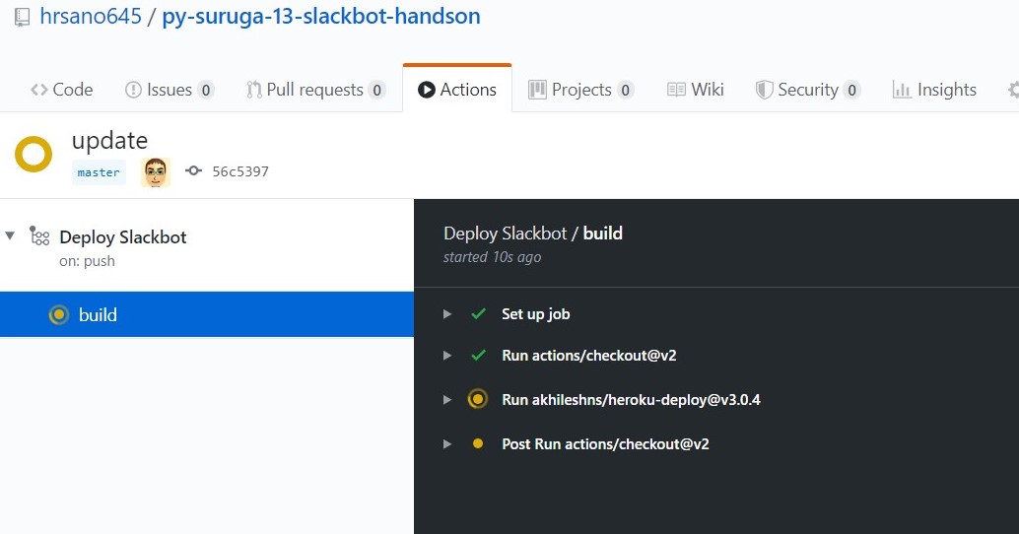Select the Deploy Slackbot workflow name

coord(123,237)
